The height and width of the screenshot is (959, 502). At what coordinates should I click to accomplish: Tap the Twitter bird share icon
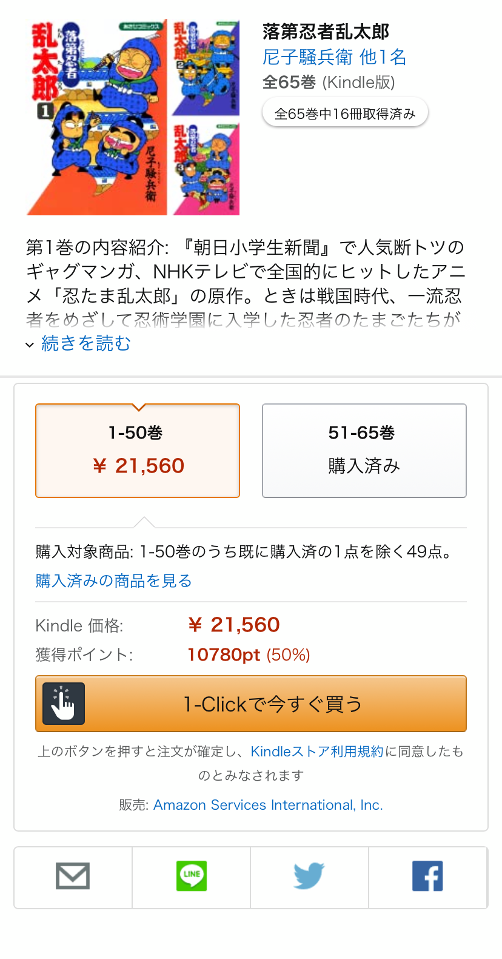click(309, 876)
